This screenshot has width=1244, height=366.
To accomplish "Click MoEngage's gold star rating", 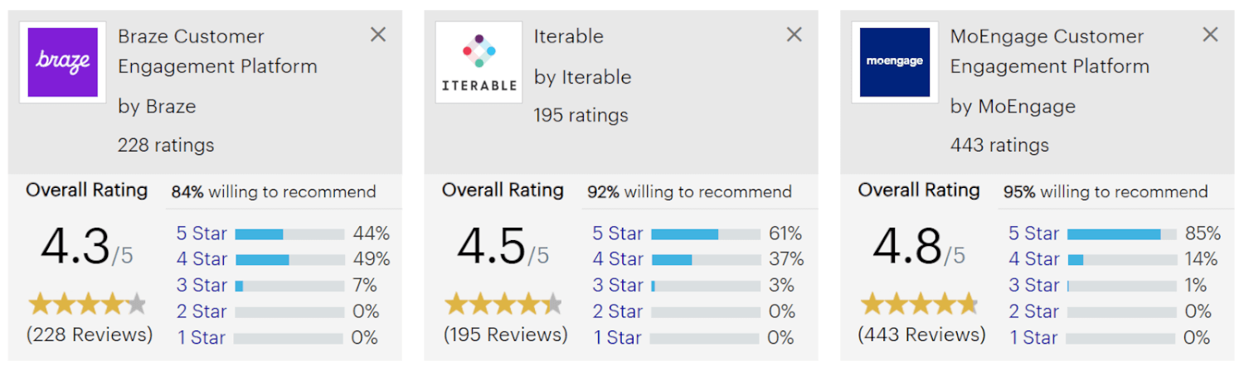I will tap(920, 305).
